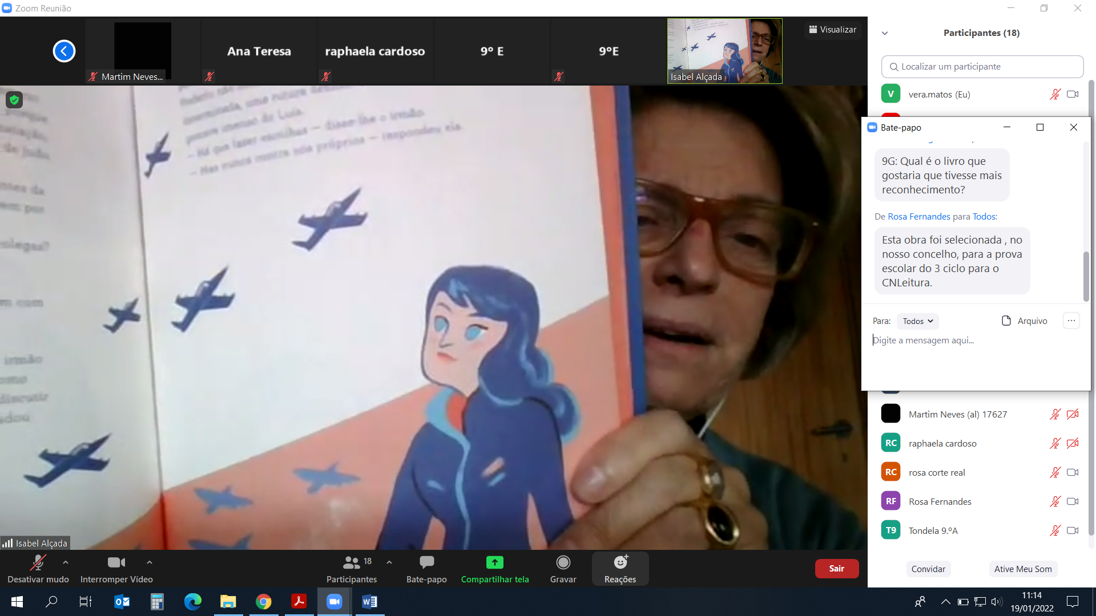Open Outlook from the taskbar

122,602
